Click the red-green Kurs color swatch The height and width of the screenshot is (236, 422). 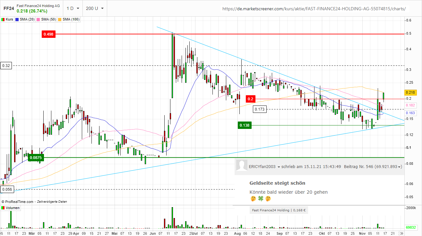click(3, 19)
